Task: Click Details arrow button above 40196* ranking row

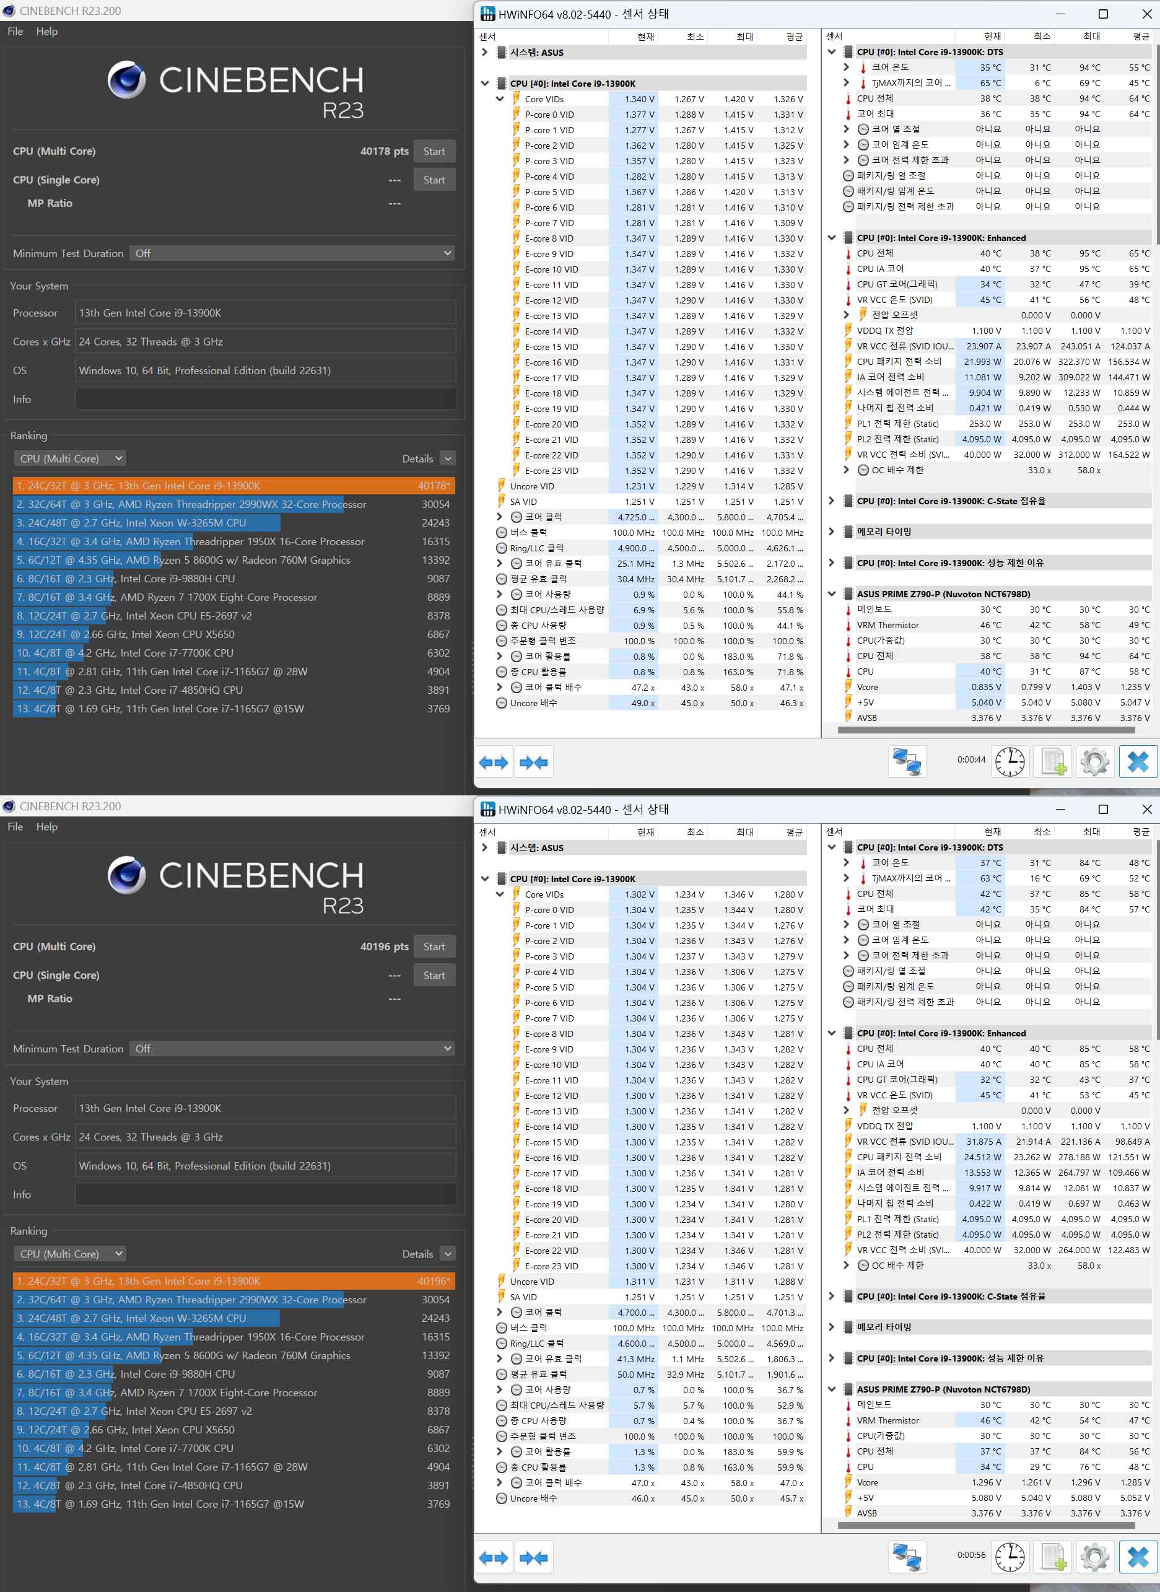Action: point(447,1254)
